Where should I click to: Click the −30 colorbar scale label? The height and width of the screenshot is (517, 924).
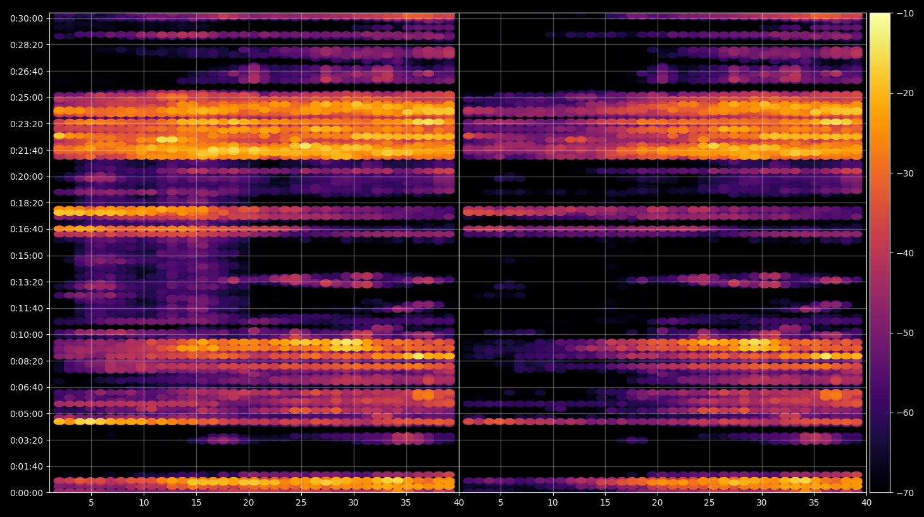click(905, 173)
